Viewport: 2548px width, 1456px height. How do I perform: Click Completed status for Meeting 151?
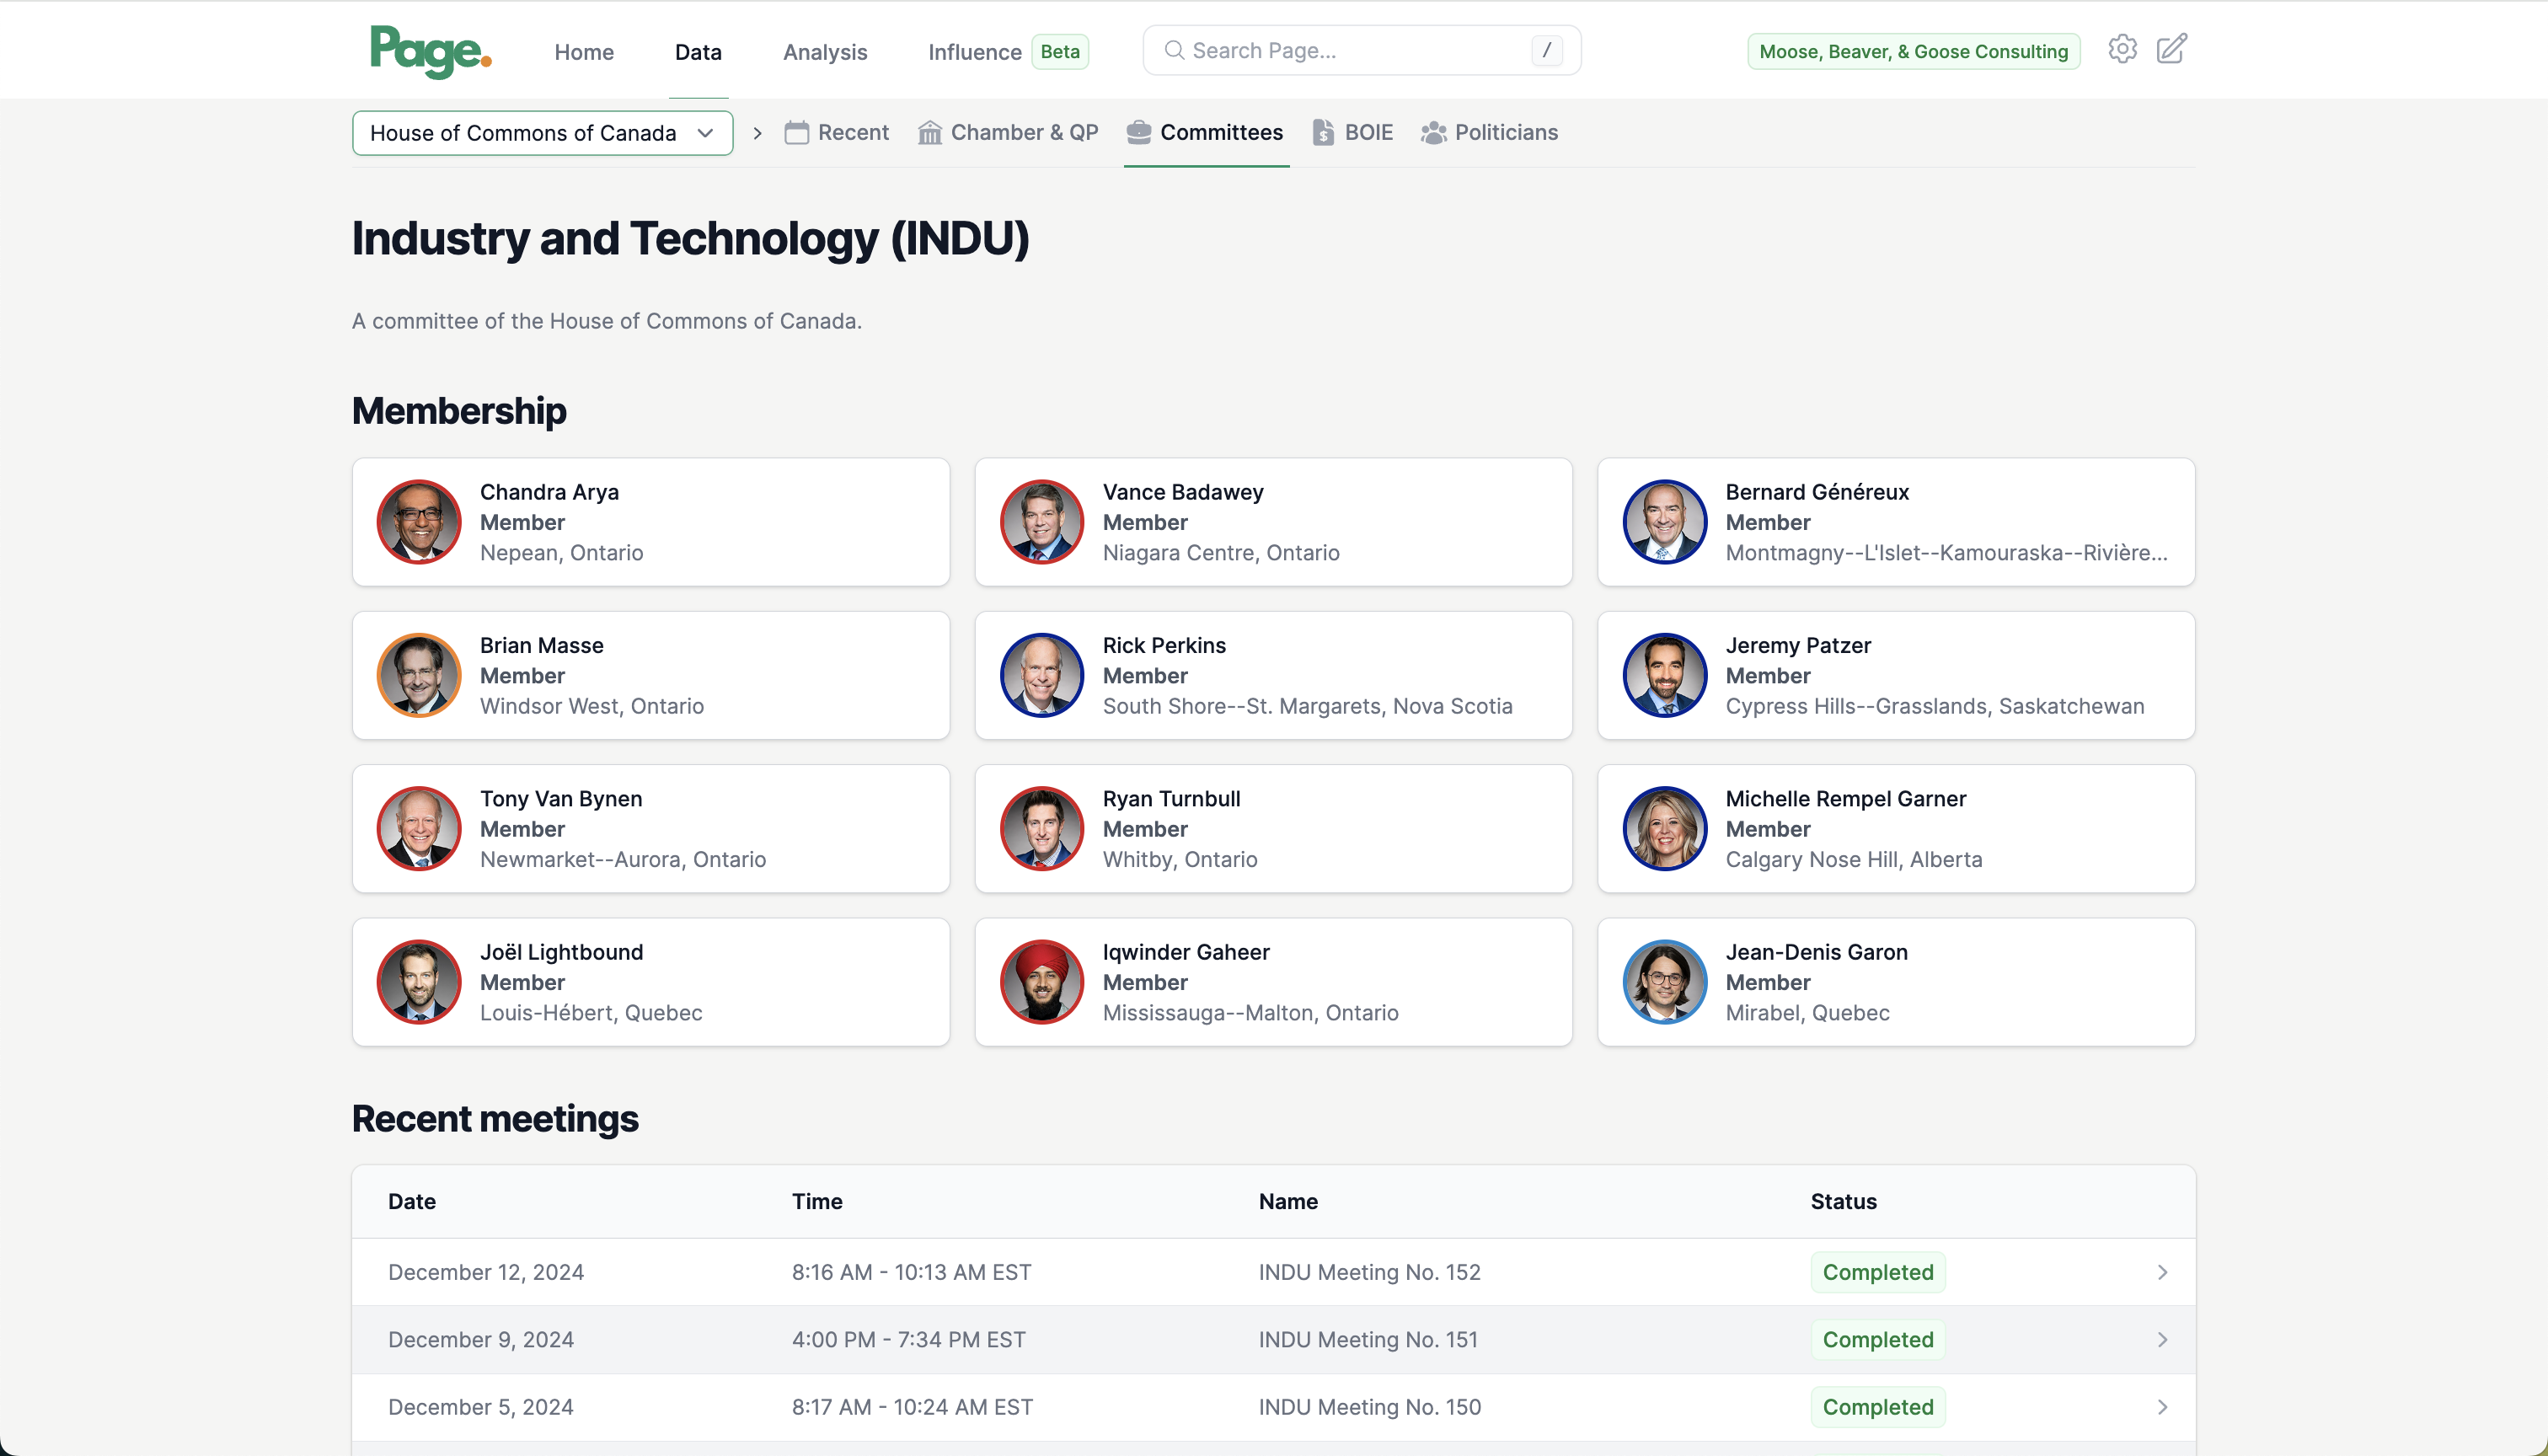coord(1877,1339)
